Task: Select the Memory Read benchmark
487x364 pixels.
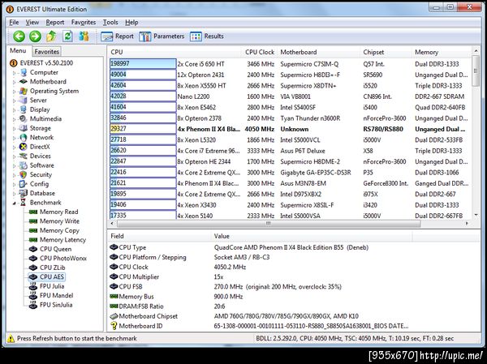Action: (58, 212)
